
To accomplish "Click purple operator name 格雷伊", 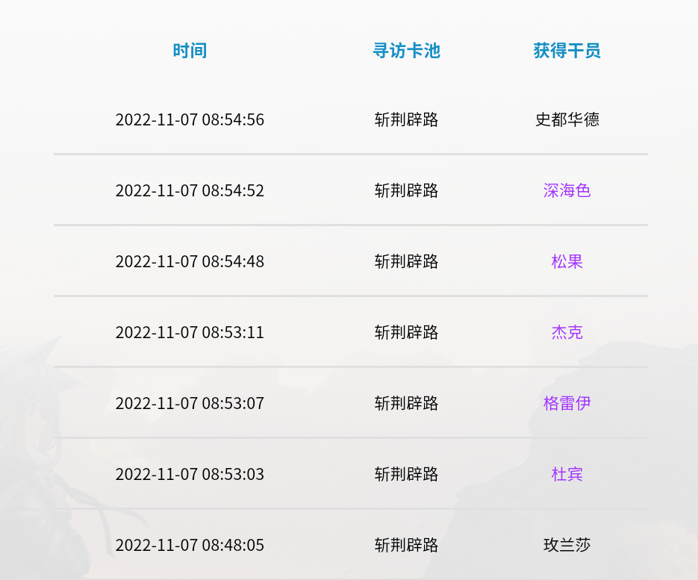I will tap(567, 403).
